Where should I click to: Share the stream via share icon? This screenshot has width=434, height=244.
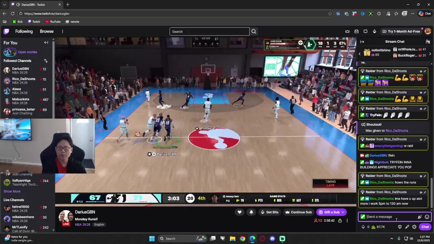[340, 221]
